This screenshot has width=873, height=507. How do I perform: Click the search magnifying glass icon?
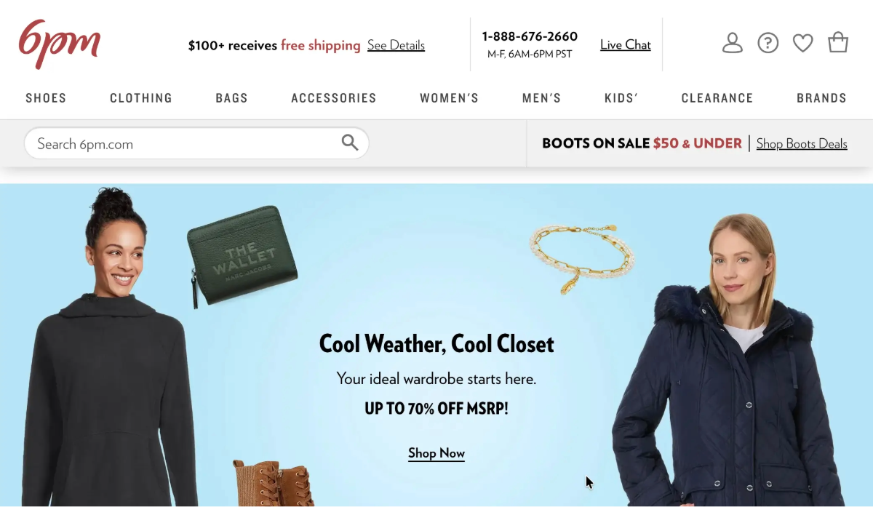click(x=350, y=143)
